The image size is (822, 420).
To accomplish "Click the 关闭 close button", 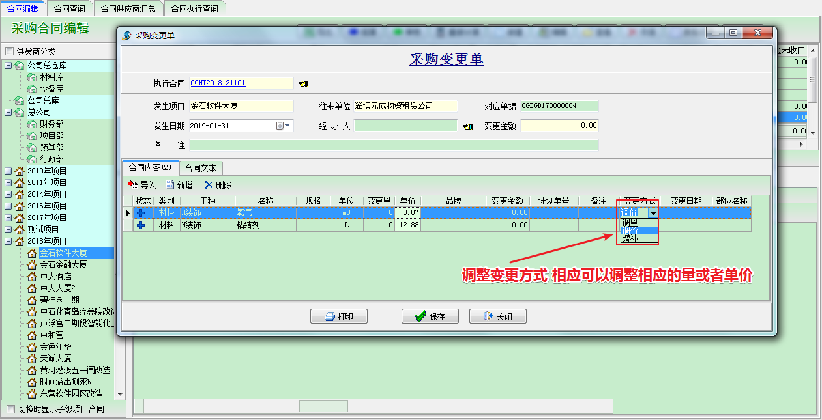I will pyautogui.click(x=498, y=316).
